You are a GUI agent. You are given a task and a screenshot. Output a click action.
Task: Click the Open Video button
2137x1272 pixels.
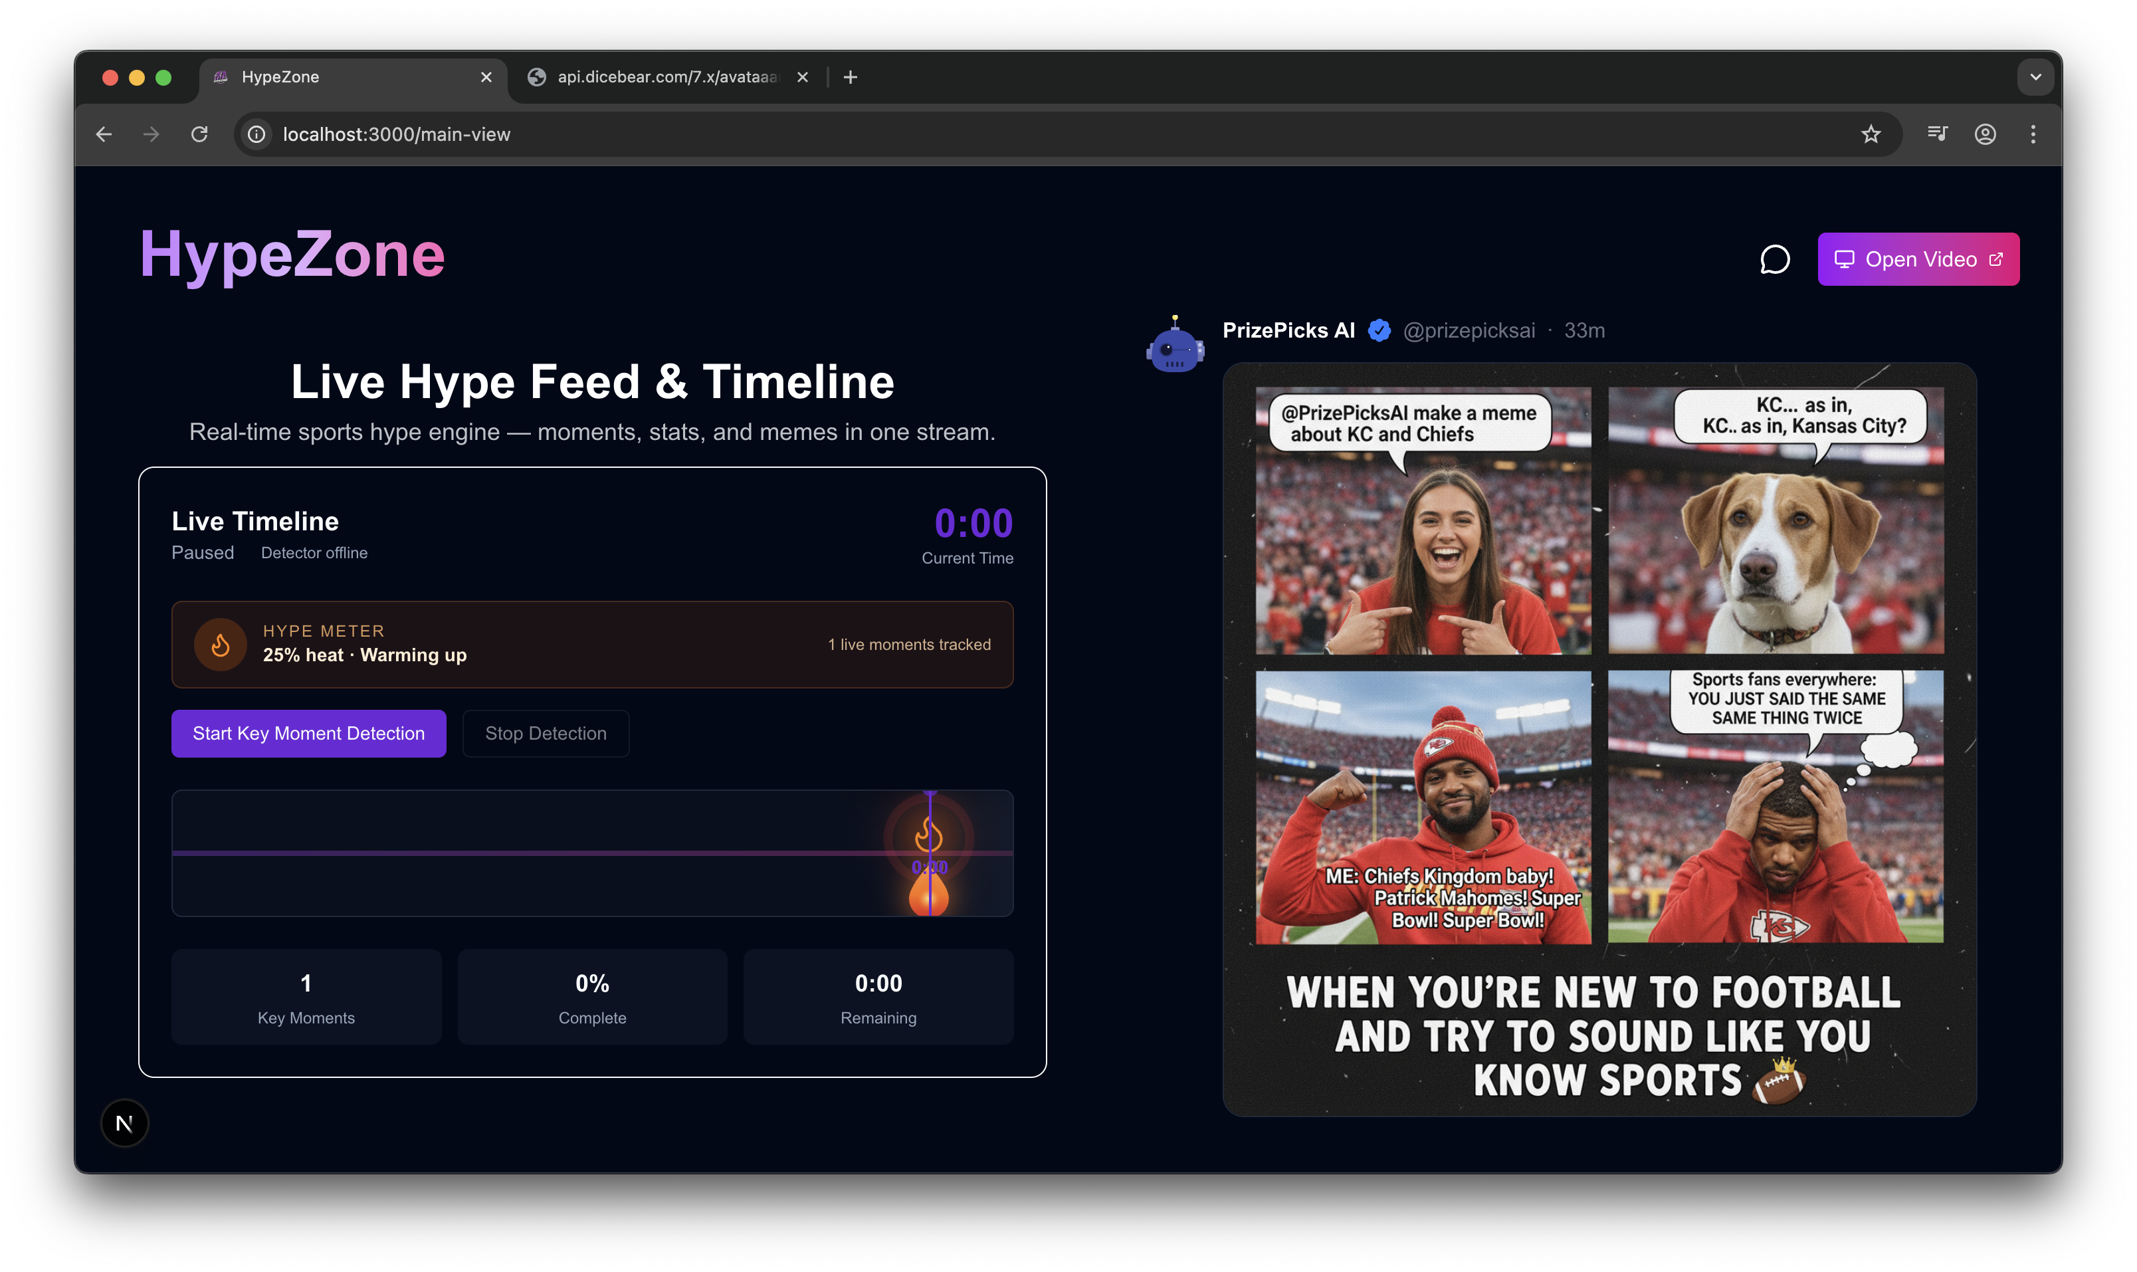[x=1918, y=259]
